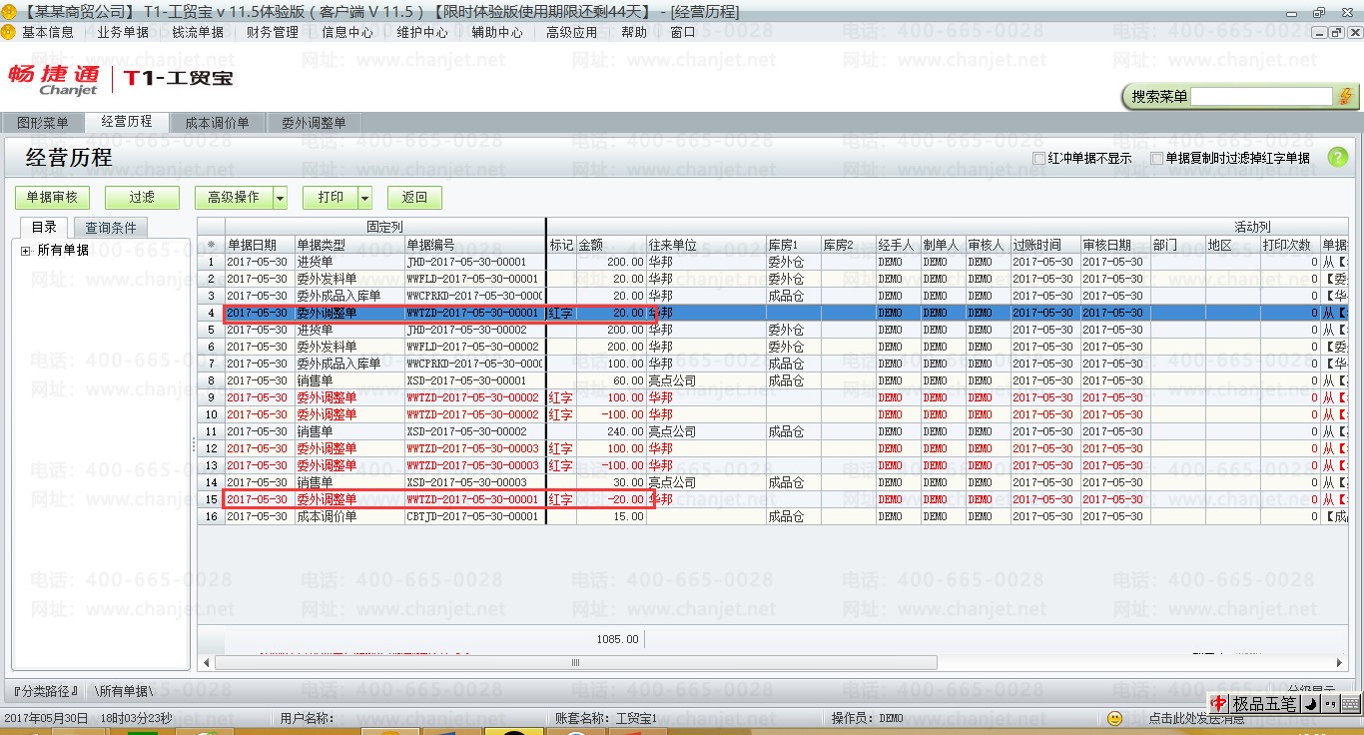
Task: Switch to the 成本调价单 tab
Action: click(217, 123)
